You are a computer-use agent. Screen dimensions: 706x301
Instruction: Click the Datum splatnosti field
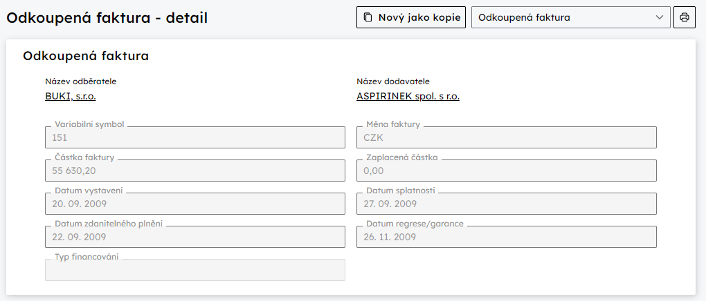tap(507, 204)
